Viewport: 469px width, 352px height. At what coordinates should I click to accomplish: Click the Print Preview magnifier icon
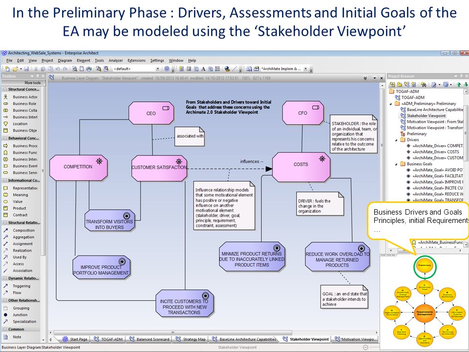click(75, 69)
